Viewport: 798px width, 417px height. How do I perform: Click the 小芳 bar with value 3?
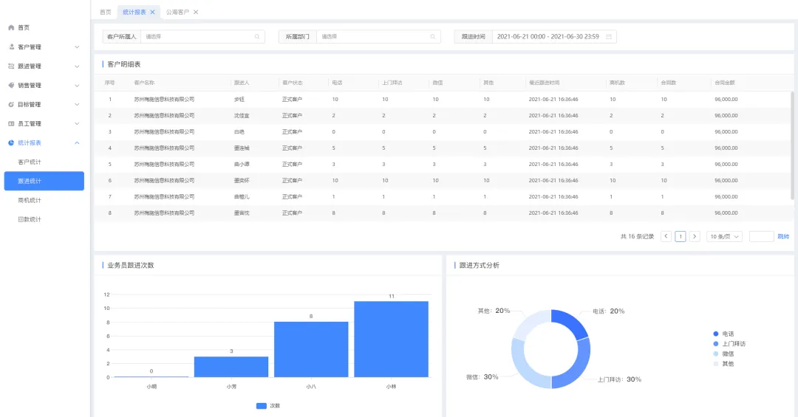[x=231, y=367]
